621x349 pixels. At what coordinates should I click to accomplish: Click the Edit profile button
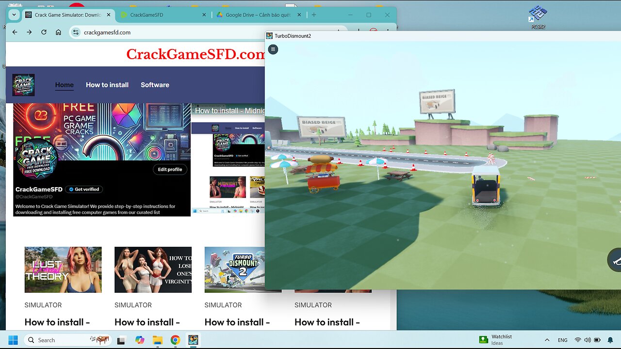170,170
